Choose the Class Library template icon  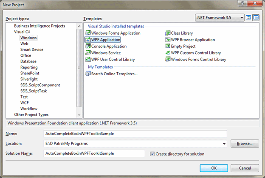[x=168, y=33]
